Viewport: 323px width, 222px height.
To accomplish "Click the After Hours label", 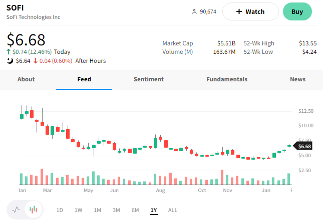I will 91,61.
